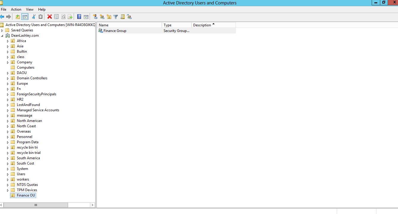Click the Export List toolbar icon

click(70, 17)
